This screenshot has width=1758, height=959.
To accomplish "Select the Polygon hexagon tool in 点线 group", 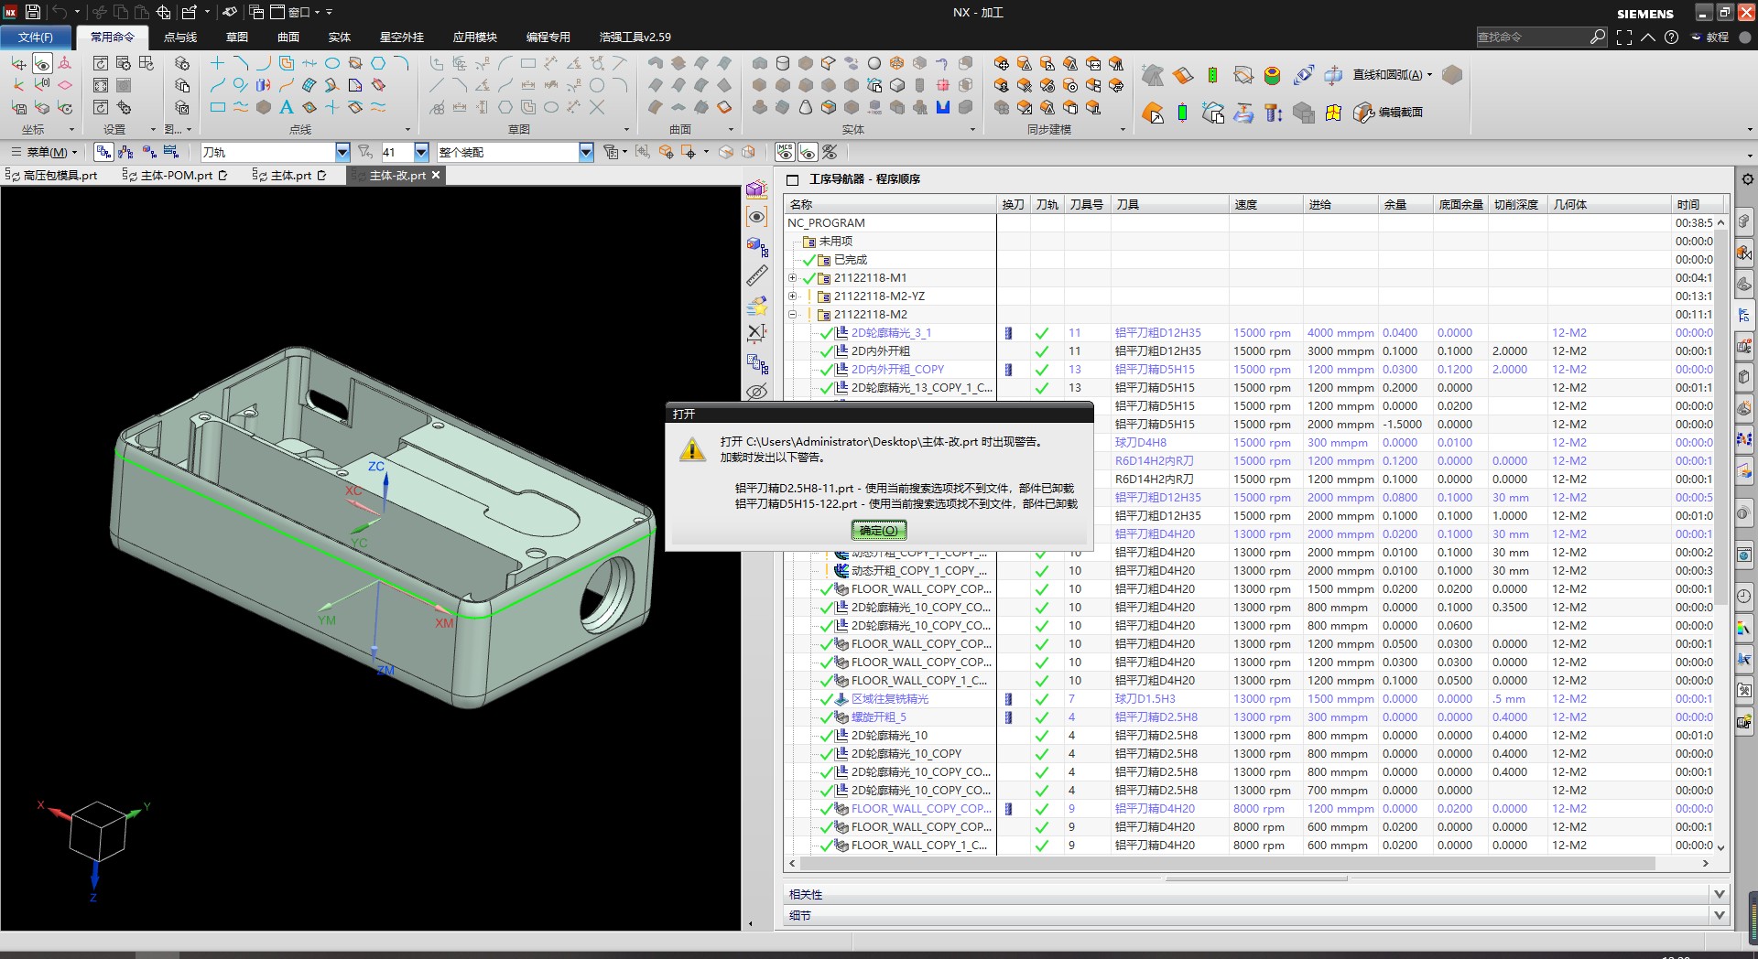I will [378, 63].
